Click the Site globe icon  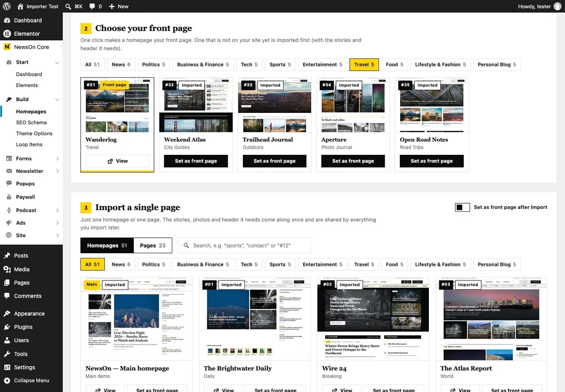click(x=9, y=235)
